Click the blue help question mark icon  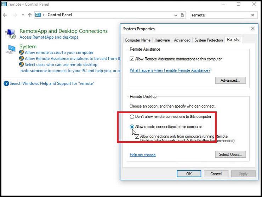point(6,83)
